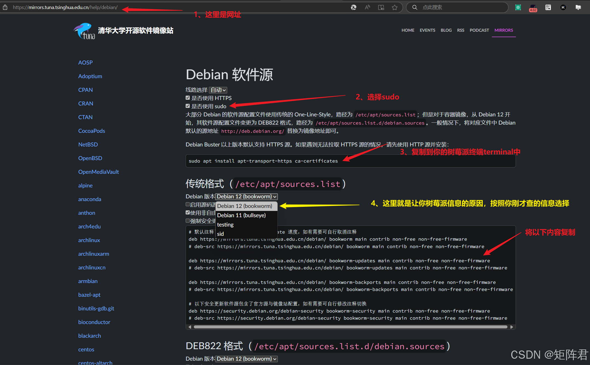590x365 pixels.
Task: Click the favorites star icon in address bar
Action: [x=395, y=7]
